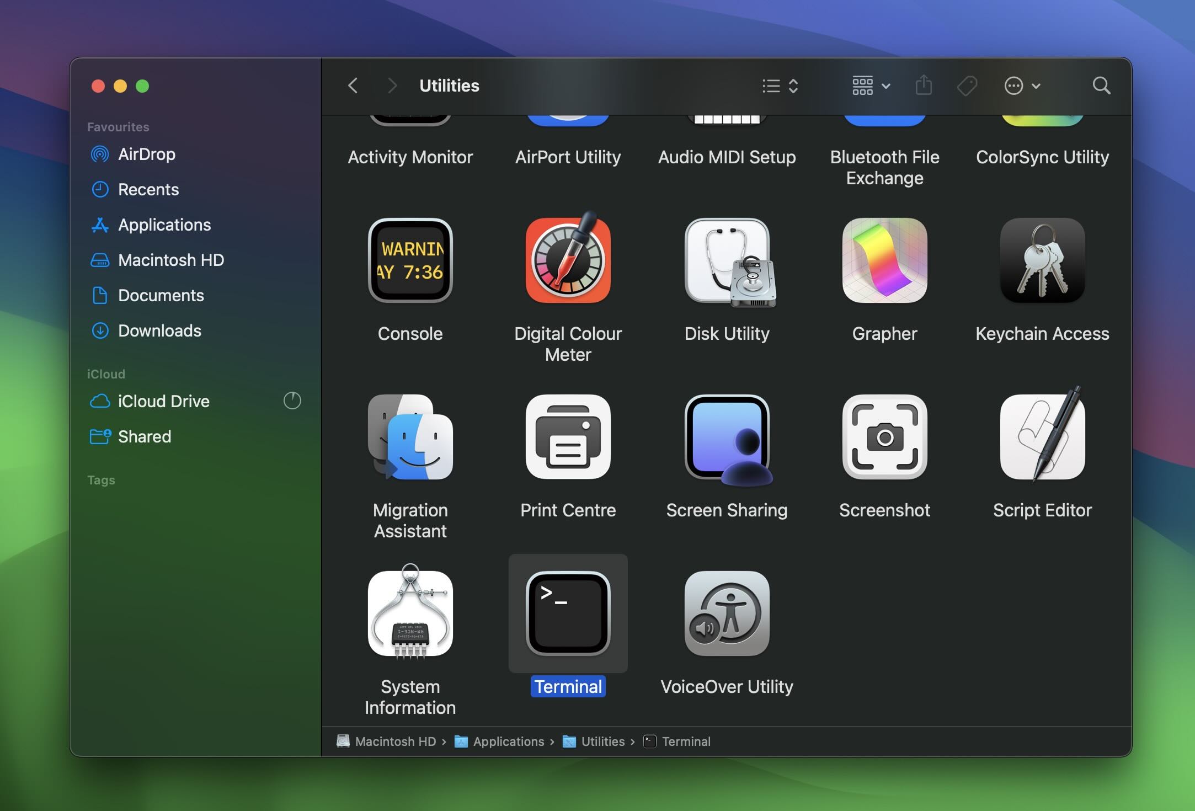Click the iCloud section header
The image size is (1195, 811).
(x=106, y=374)
